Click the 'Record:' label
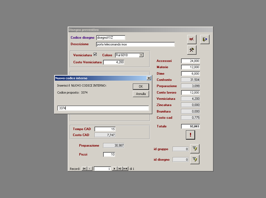 (x=75, y=169)
